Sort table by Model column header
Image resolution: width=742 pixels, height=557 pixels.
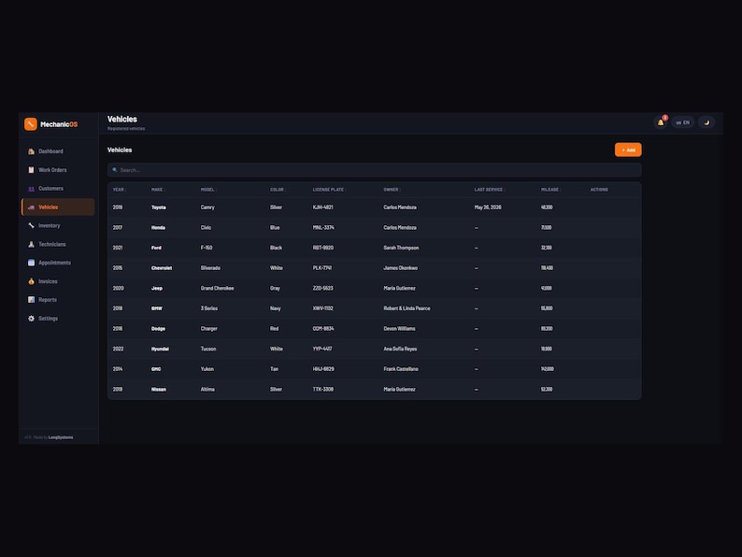207,190
